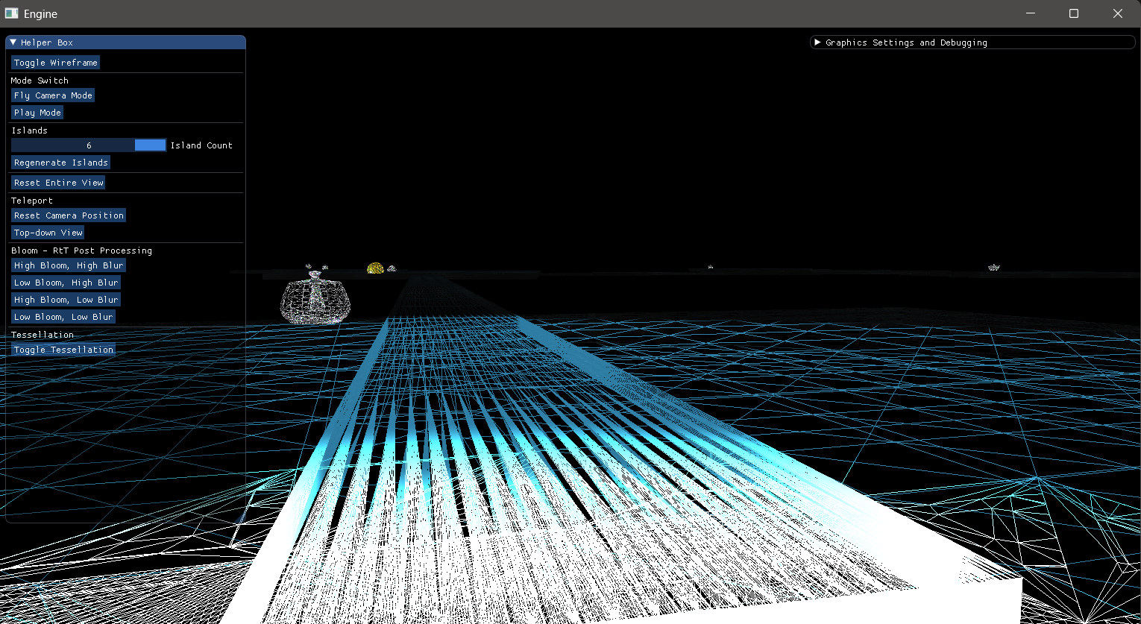Viewport: 1141px width, 624px height.
Task: Click the Tessellation section label
Action: [43, 335]
